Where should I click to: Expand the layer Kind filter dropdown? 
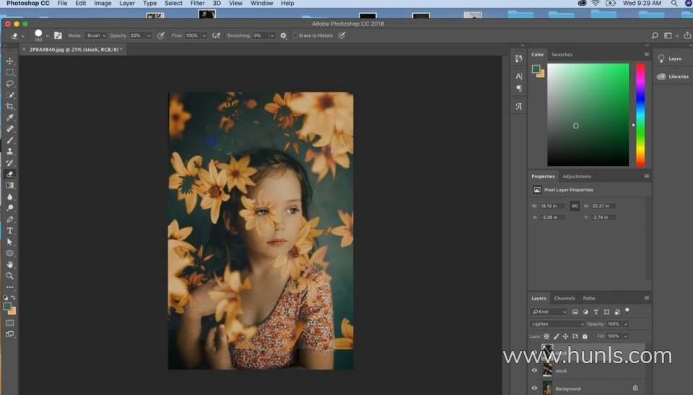[549, 312]
